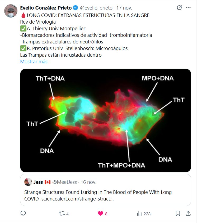Bookmark this tweet
This screenshot has height=223, width=197.
pos(178,213)
